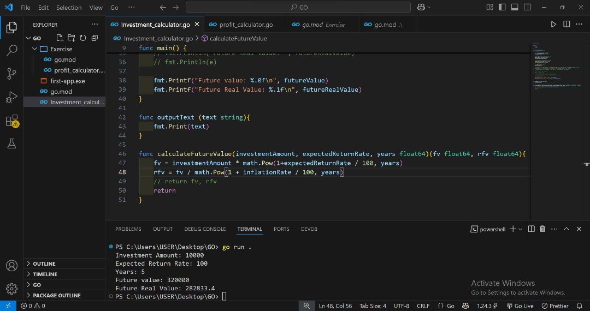Open the Source Control view

11,74
